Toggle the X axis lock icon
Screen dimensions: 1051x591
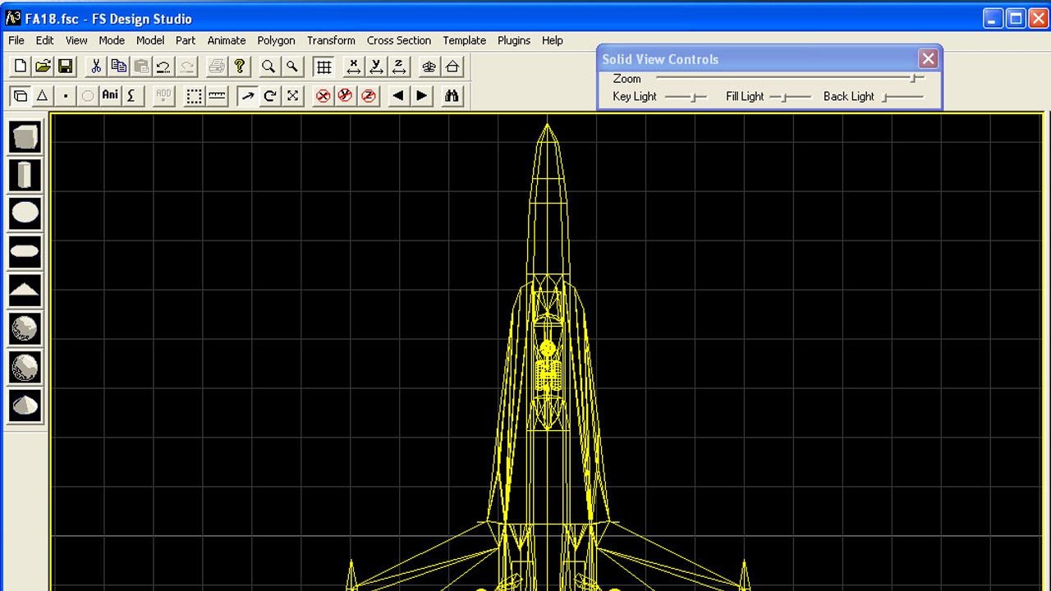pos(324,96)
